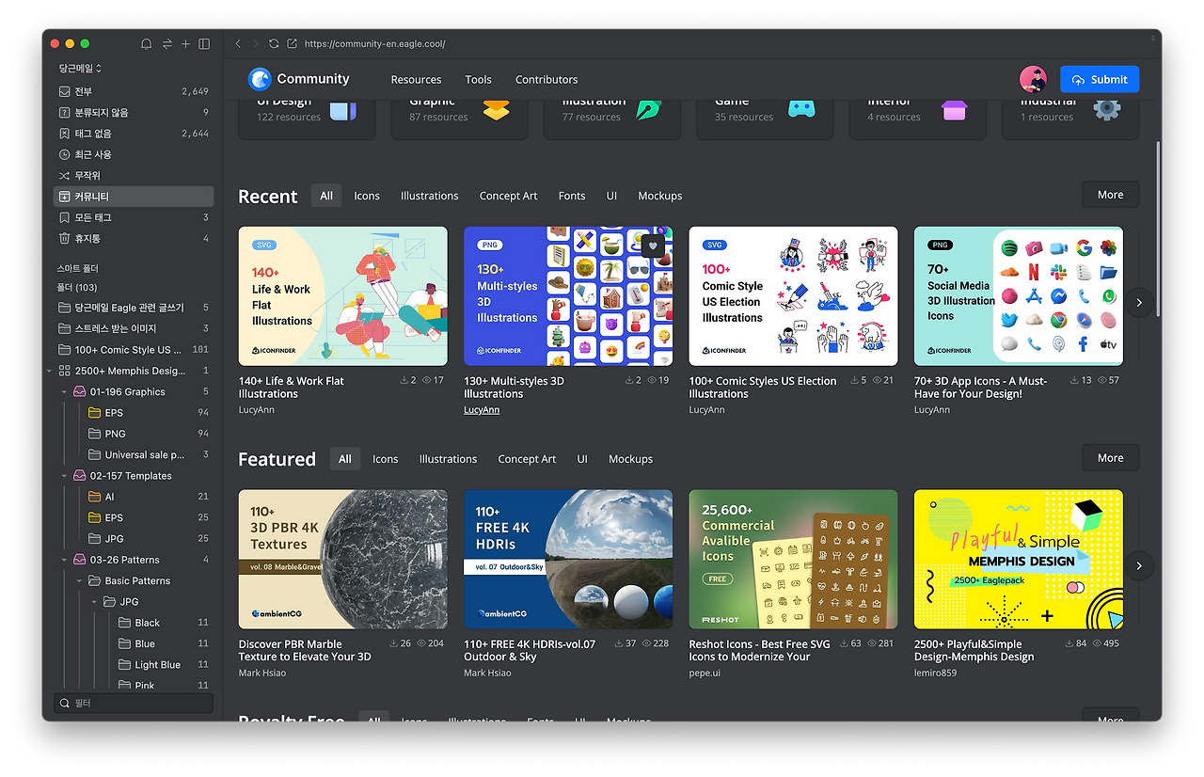Open 모든 태그 all tags
The height and width of the screenshot is (777, 1204).
134,217
